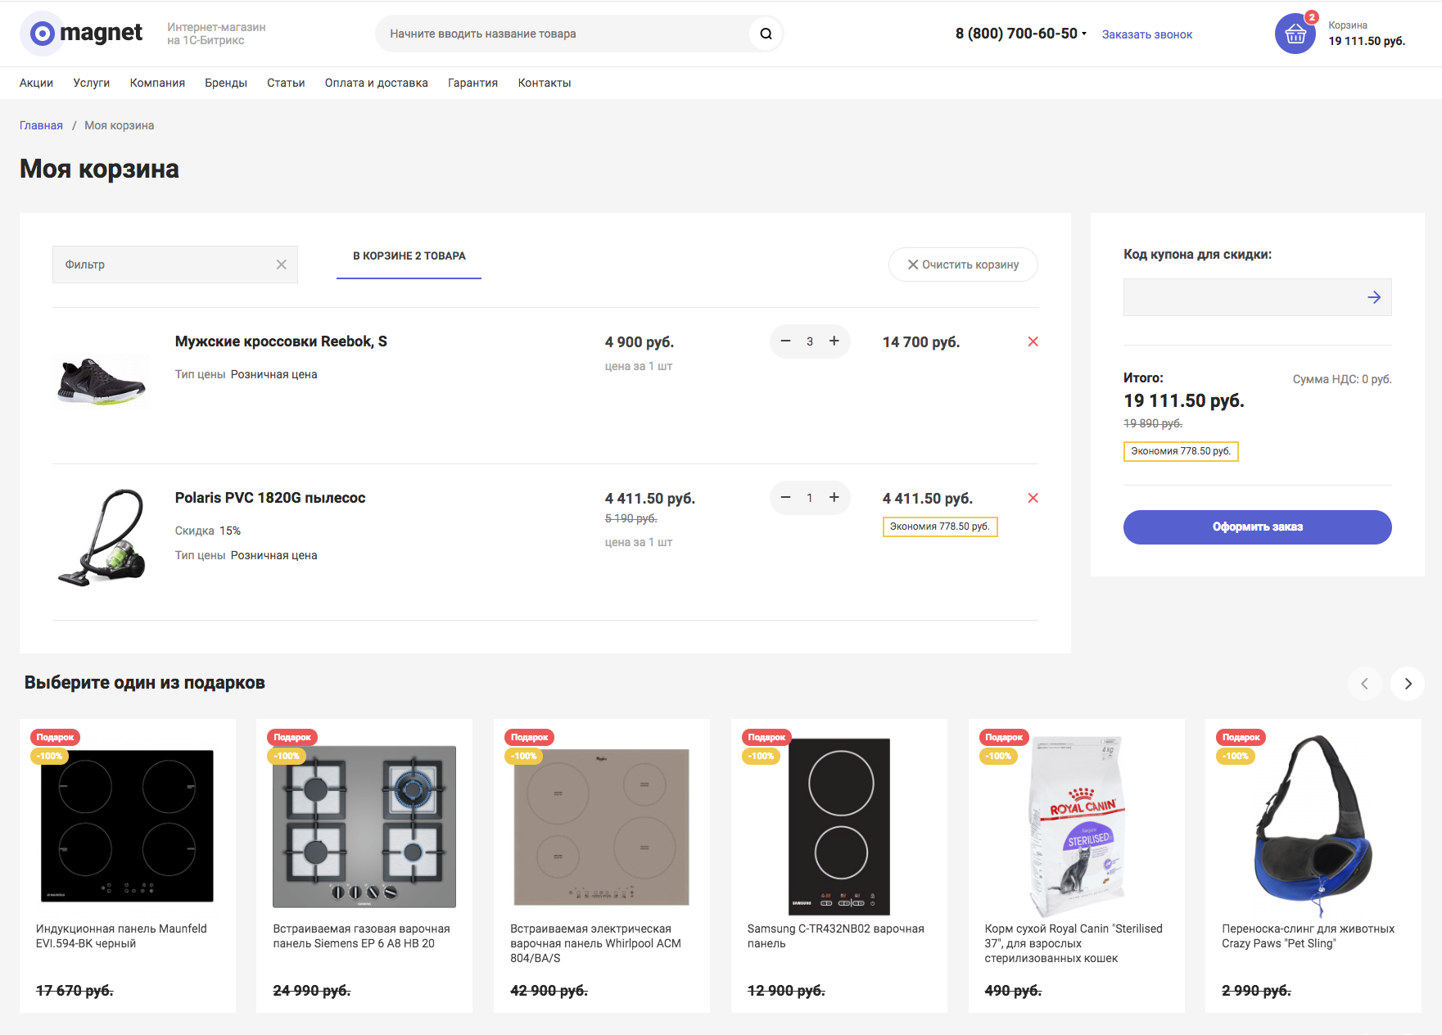Click the cart counter badge showing 2
The image size is (1442, 1035).
[1311, 17]
